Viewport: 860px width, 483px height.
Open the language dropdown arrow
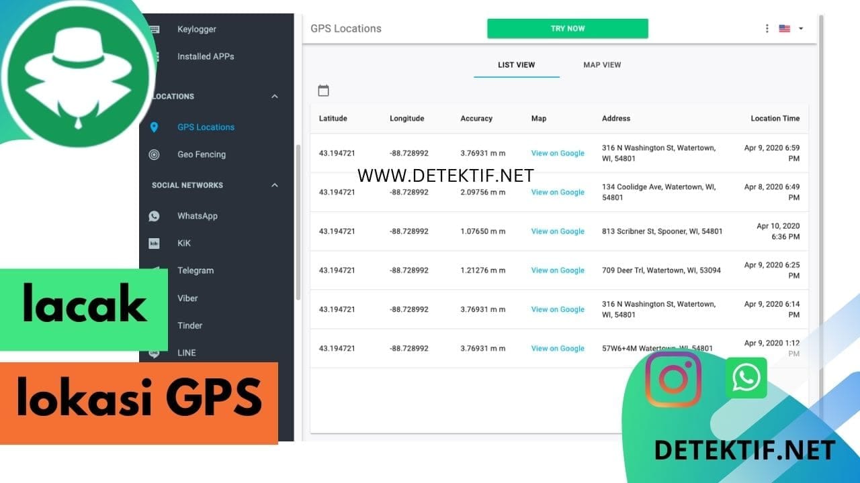(x=801, y=29)
